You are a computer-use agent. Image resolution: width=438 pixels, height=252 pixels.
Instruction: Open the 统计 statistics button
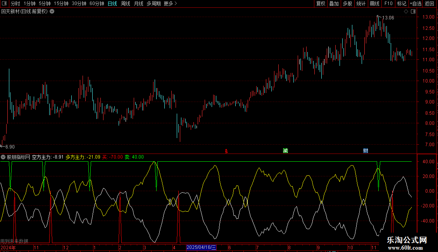pos(361,3)
